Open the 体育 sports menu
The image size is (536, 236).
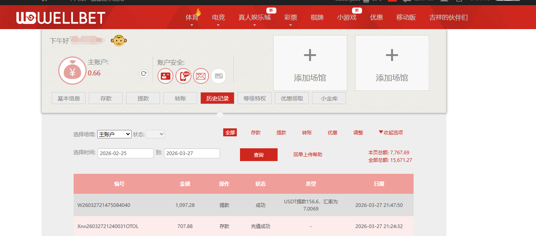pyautogui.click(x=192, y=18)
